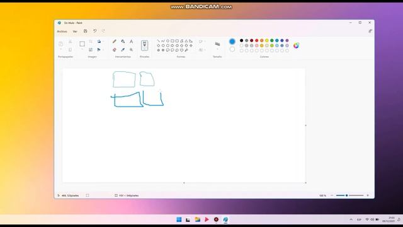403x227 pixels.
Task: Open the shape Outline style dropdown
Action: click(202, 42)
